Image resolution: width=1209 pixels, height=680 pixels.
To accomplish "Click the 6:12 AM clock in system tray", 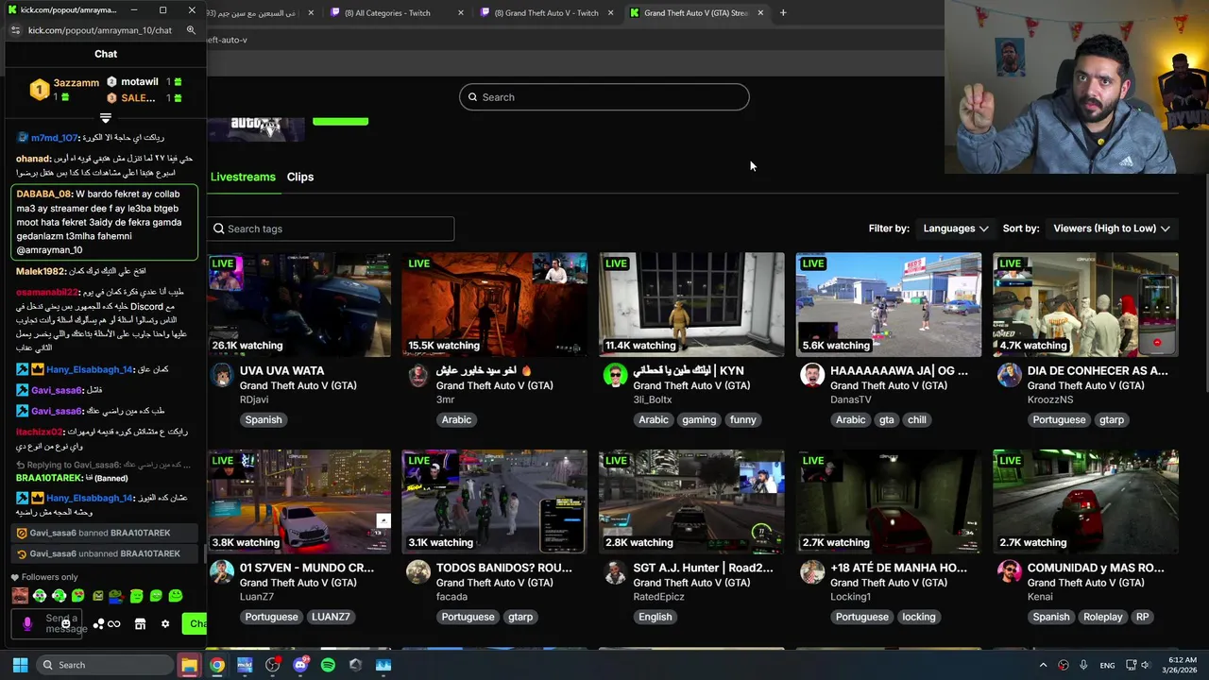I will 1182,660.
